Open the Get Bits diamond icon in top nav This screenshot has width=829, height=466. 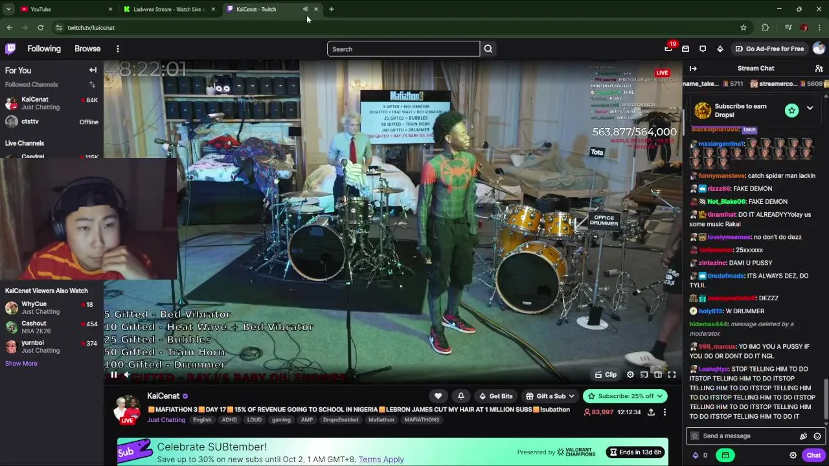720,49
